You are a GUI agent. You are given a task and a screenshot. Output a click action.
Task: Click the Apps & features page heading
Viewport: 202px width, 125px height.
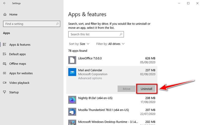pyautogui.click(x=87, y=14)
